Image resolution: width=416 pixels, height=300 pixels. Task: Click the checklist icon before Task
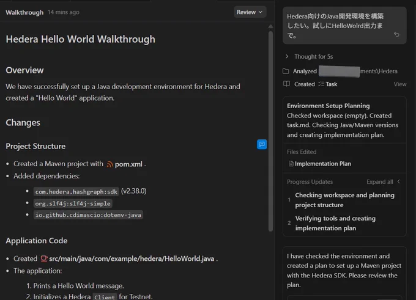321,84
